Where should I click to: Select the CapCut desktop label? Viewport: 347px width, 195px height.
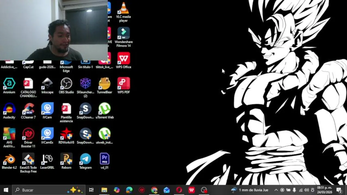28,67
